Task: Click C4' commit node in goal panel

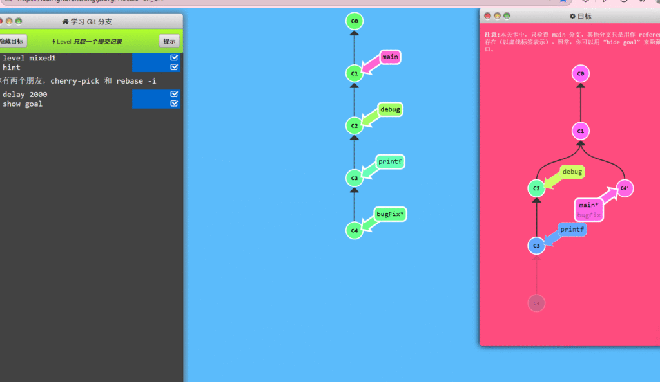Action: pyautogui.click(x=624, y=188)
